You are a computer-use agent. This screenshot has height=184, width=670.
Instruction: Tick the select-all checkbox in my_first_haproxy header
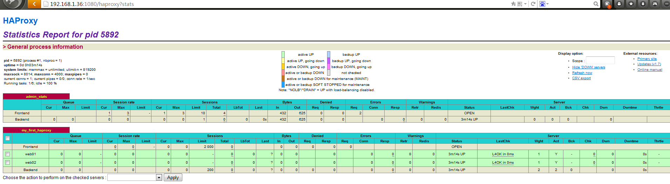point(7,138)
